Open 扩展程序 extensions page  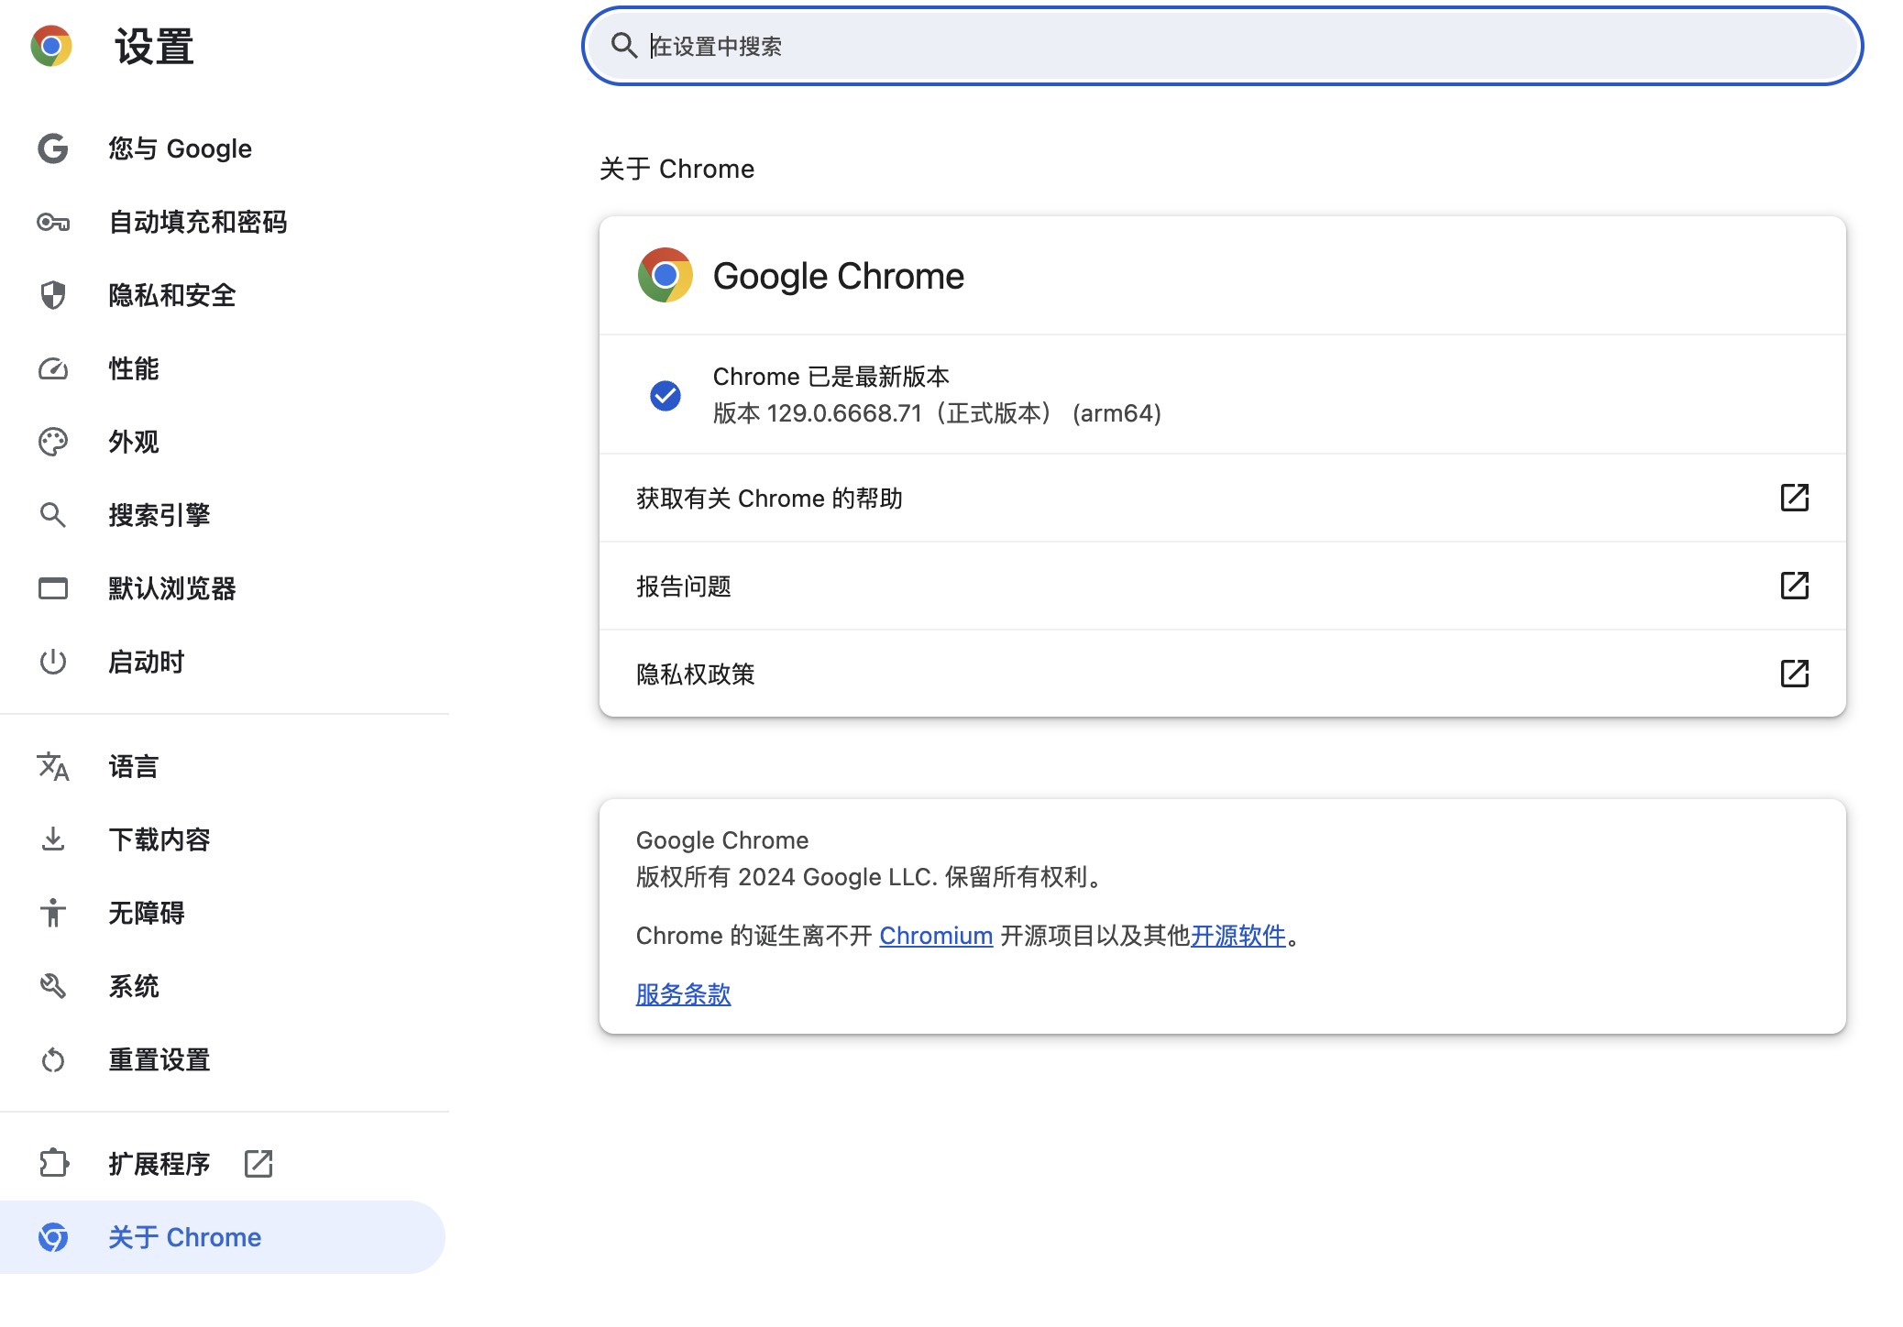point(223,1163)
